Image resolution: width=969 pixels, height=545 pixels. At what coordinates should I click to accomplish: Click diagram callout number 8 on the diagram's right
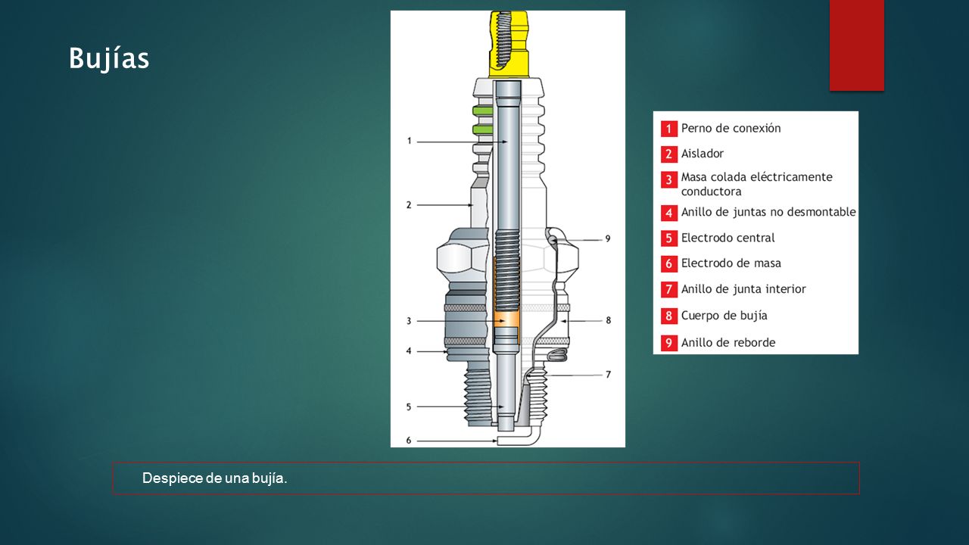(x=608, y=320)
